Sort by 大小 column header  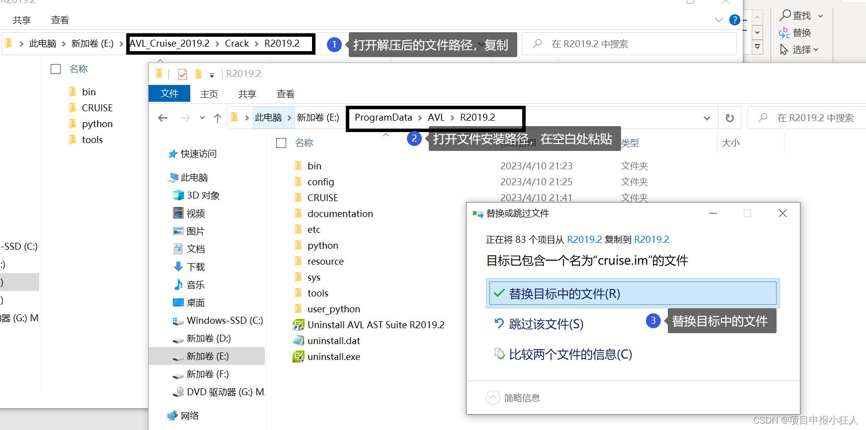coord(730,143)
